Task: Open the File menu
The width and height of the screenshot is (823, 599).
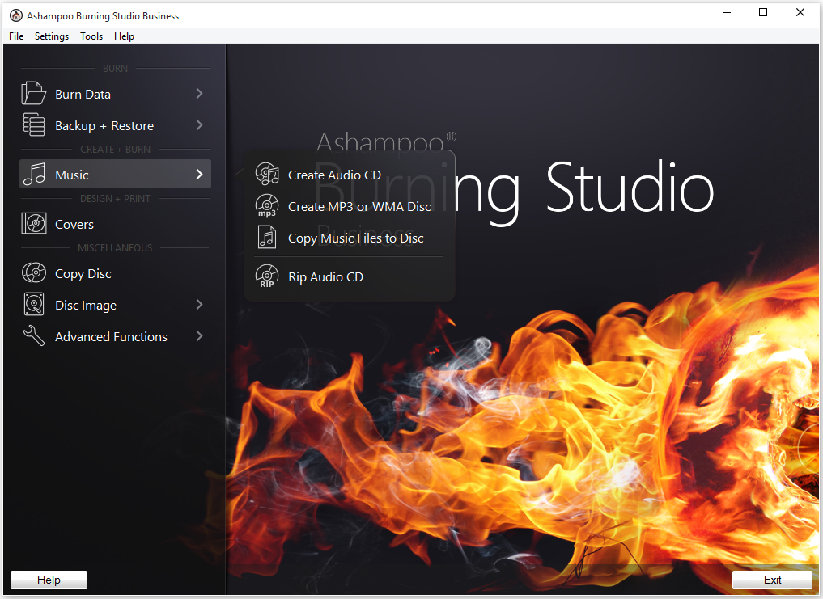Action: pyautogui.click(x=16, y=36)
